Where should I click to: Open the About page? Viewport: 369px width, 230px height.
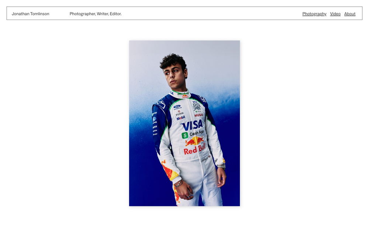point(350,14)
